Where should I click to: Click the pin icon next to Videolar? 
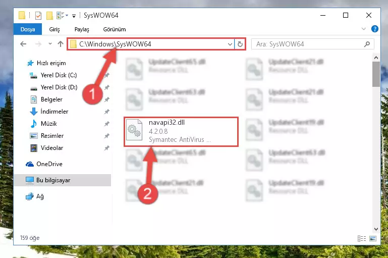tap(106, 148)
